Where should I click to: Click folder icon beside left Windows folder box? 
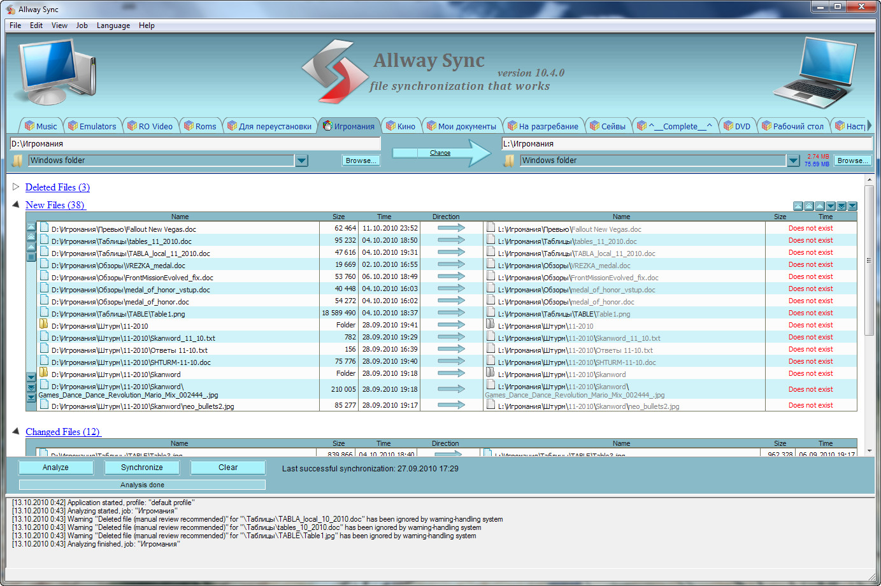click(18, 161)
